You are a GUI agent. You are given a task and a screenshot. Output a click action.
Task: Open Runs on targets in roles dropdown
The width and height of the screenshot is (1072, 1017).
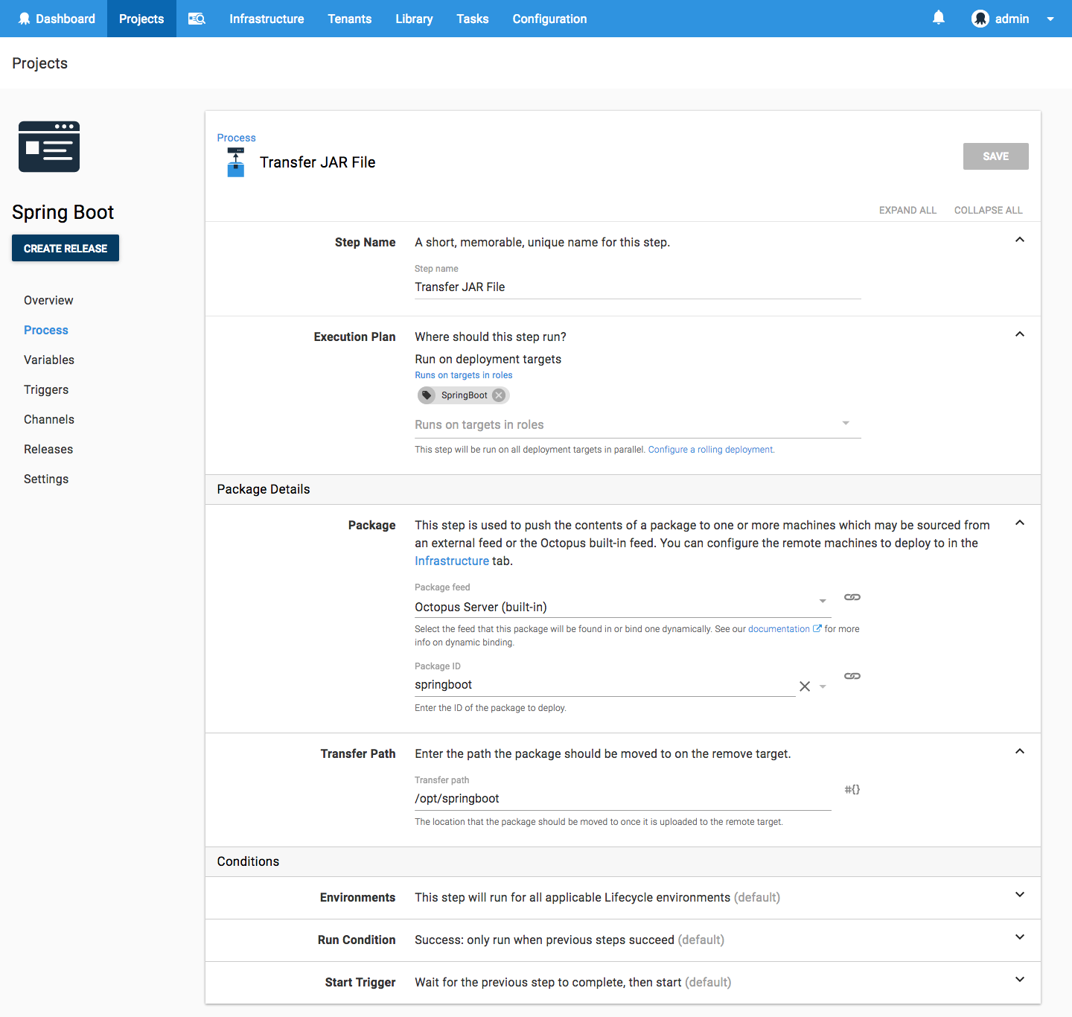coord(845,424)
